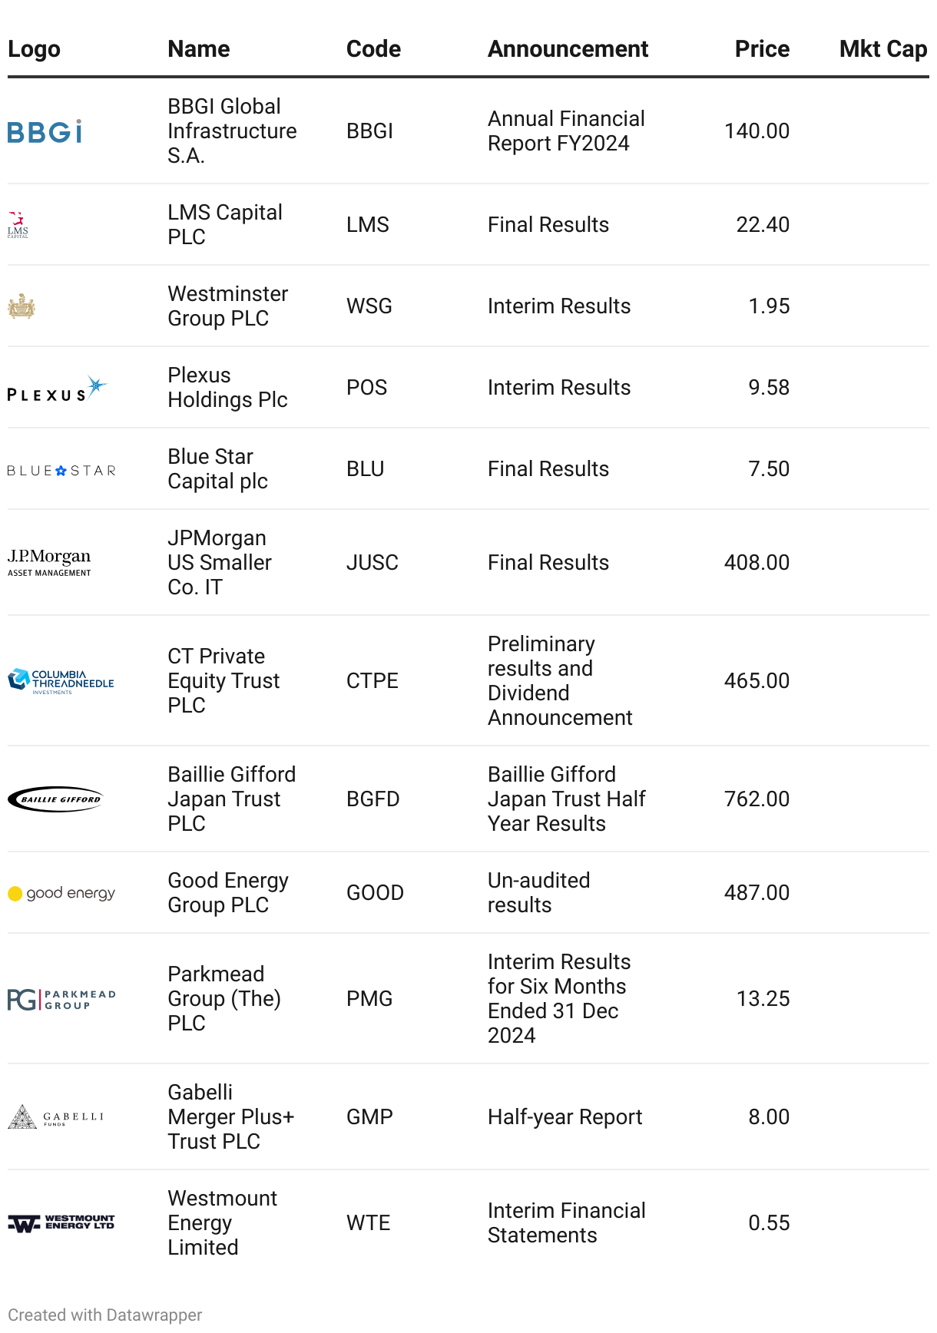
Task: Click the J.P.Morgan Asset Management logo
Action: [x=49, y=563]
